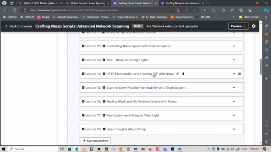Edit Lecture 14 title with pencil icon
This screenshot has height=152, width=271.
tap(178, 74)
